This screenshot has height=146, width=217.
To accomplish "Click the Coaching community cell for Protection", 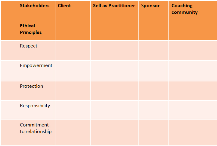I will pyautogui.click(x=192, y=90).
